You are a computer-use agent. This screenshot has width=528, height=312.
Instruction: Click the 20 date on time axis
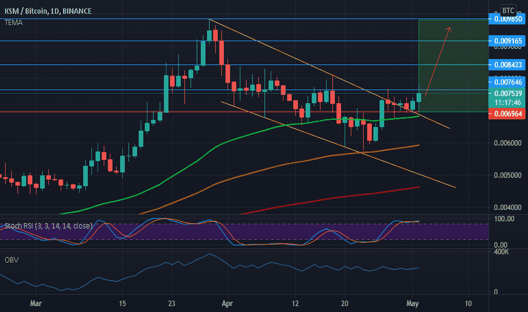click(344, 303)
